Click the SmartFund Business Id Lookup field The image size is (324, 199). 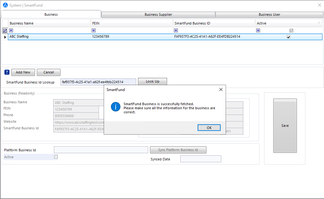tap(98, 82)
